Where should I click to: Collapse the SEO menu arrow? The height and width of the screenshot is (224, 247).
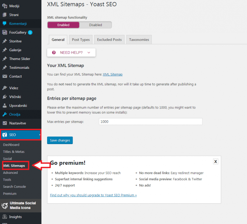pos(40,135)
